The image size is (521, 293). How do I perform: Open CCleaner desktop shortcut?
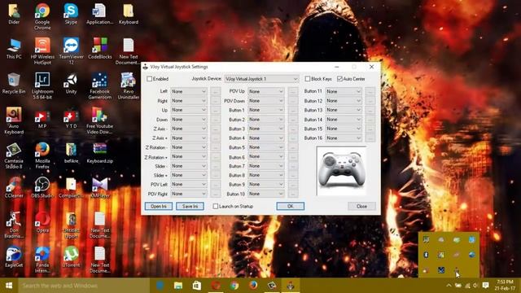click(x=14, y=188)
